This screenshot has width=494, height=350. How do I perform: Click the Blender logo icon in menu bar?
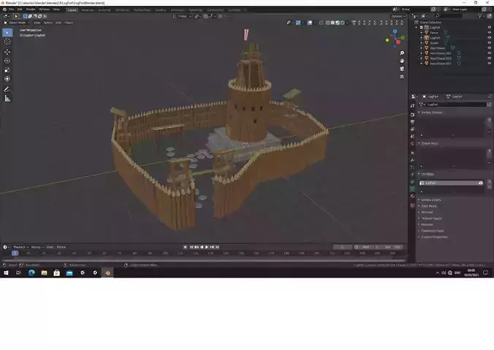pyautogui.click(x=4, y=9)
